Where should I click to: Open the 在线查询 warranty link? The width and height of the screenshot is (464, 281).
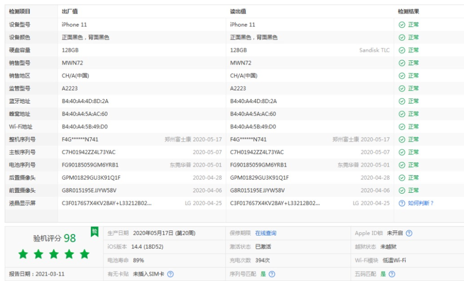(266, 233)
